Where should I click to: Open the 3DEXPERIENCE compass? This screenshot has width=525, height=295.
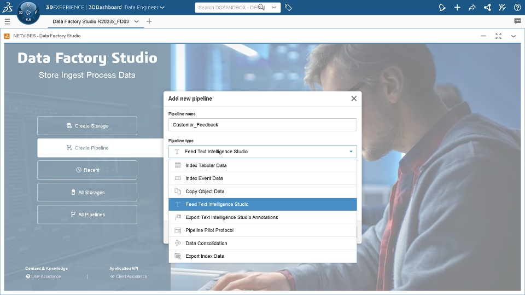pyautogui.click(x=28, y=13)
